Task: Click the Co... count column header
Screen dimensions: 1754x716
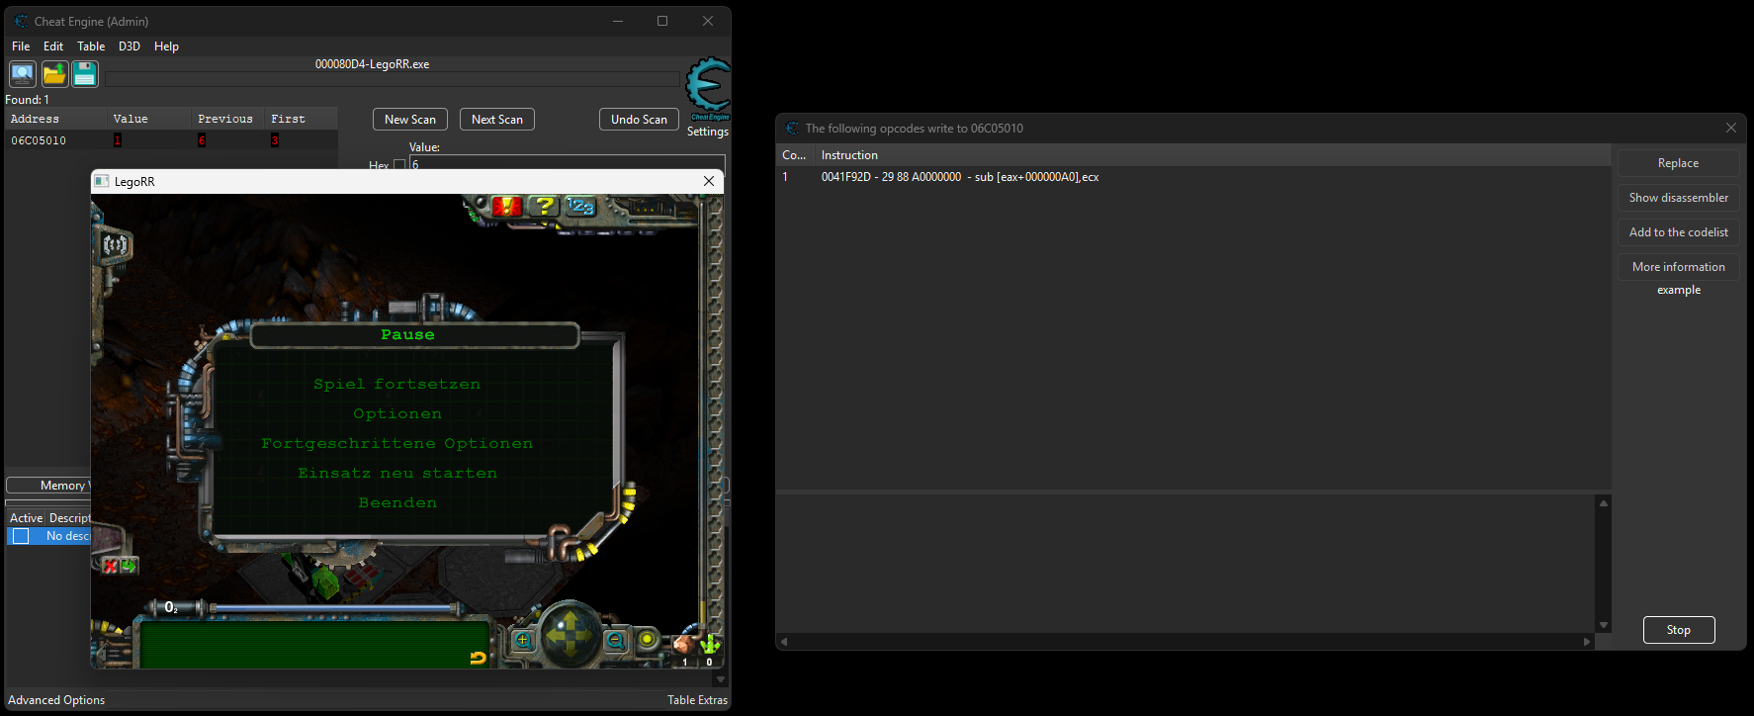Action: tap(795, 155)
